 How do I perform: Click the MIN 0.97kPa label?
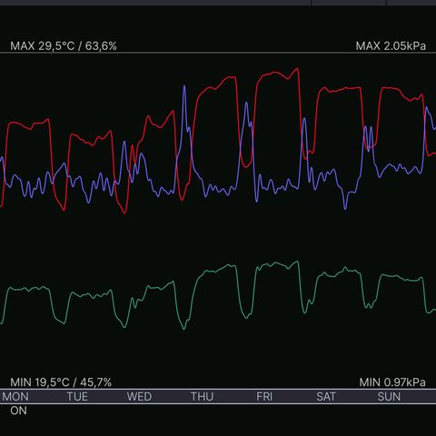click(392, 382)
